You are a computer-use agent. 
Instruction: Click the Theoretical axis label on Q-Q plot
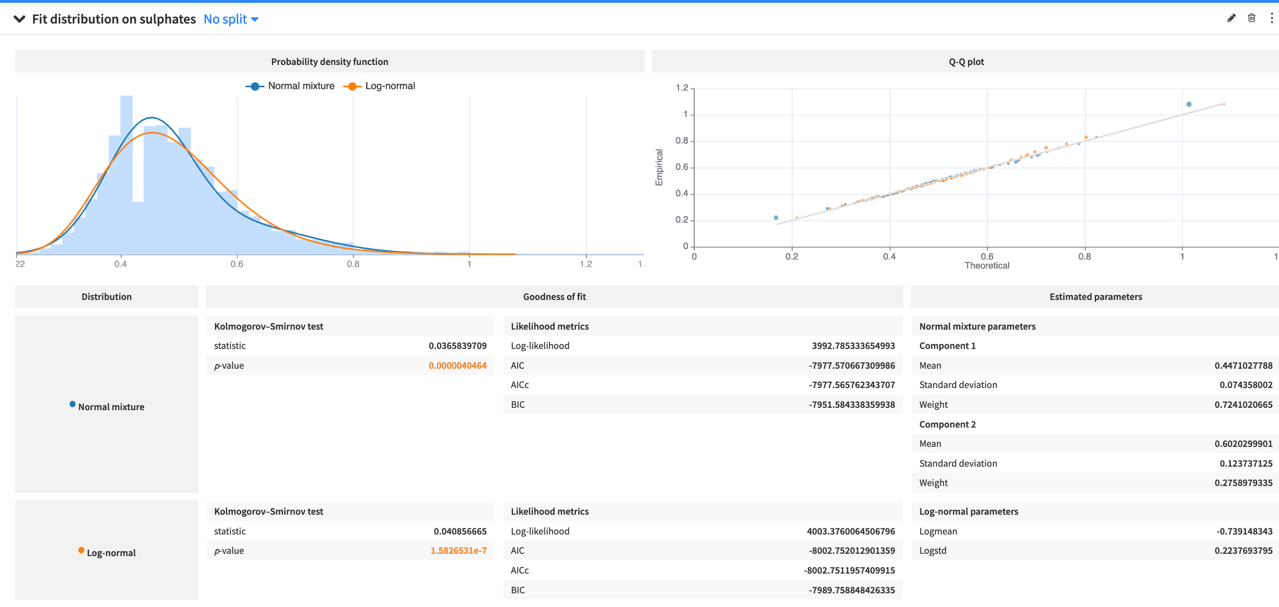(986, 266)
